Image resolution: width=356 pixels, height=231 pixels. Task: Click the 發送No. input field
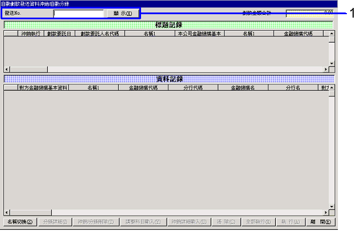pos(78,12)
